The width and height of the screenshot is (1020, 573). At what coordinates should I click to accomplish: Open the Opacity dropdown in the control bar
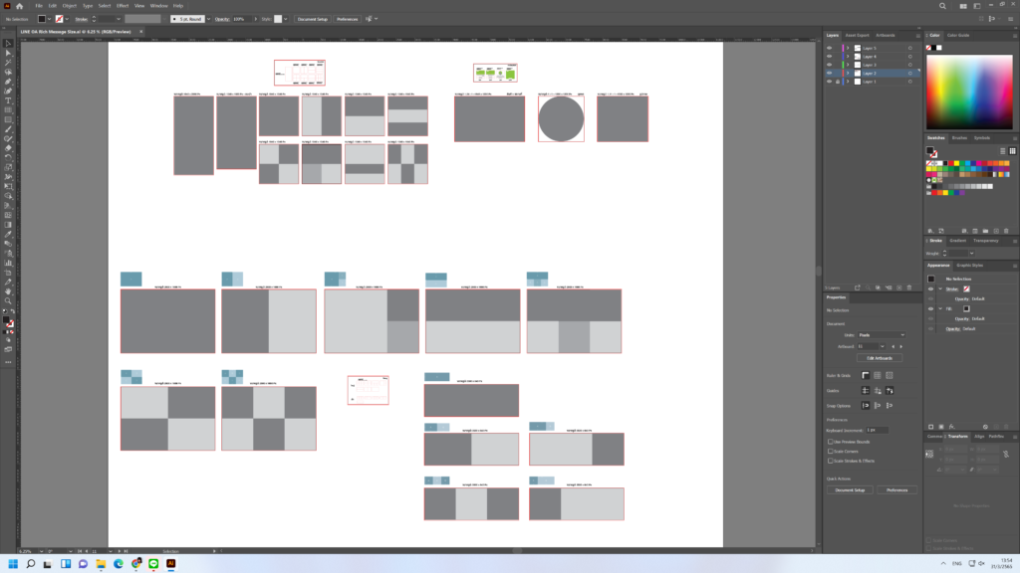(x=255, y=18)
